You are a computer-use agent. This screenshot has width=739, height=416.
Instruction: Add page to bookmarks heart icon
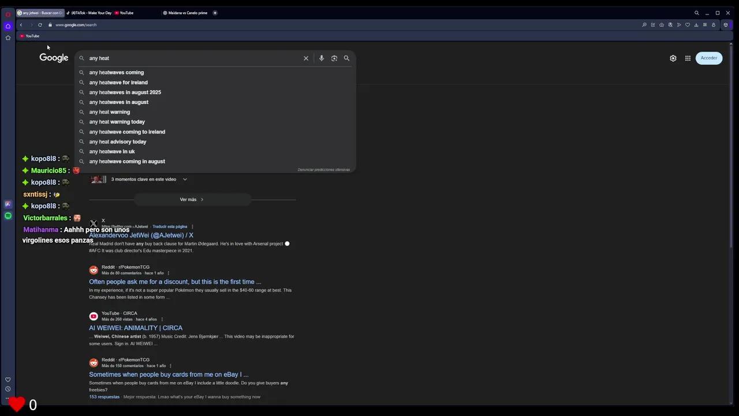[x=688, y=25]
